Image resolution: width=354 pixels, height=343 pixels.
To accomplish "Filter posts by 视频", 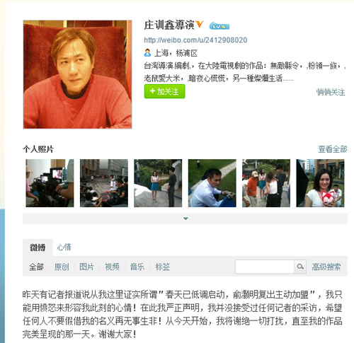I will coord(112,267).
